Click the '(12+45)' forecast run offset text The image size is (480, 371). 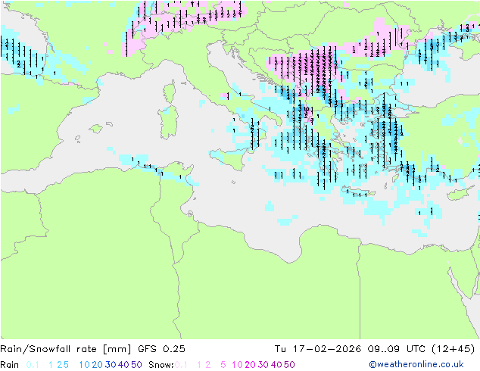point(453,349)
